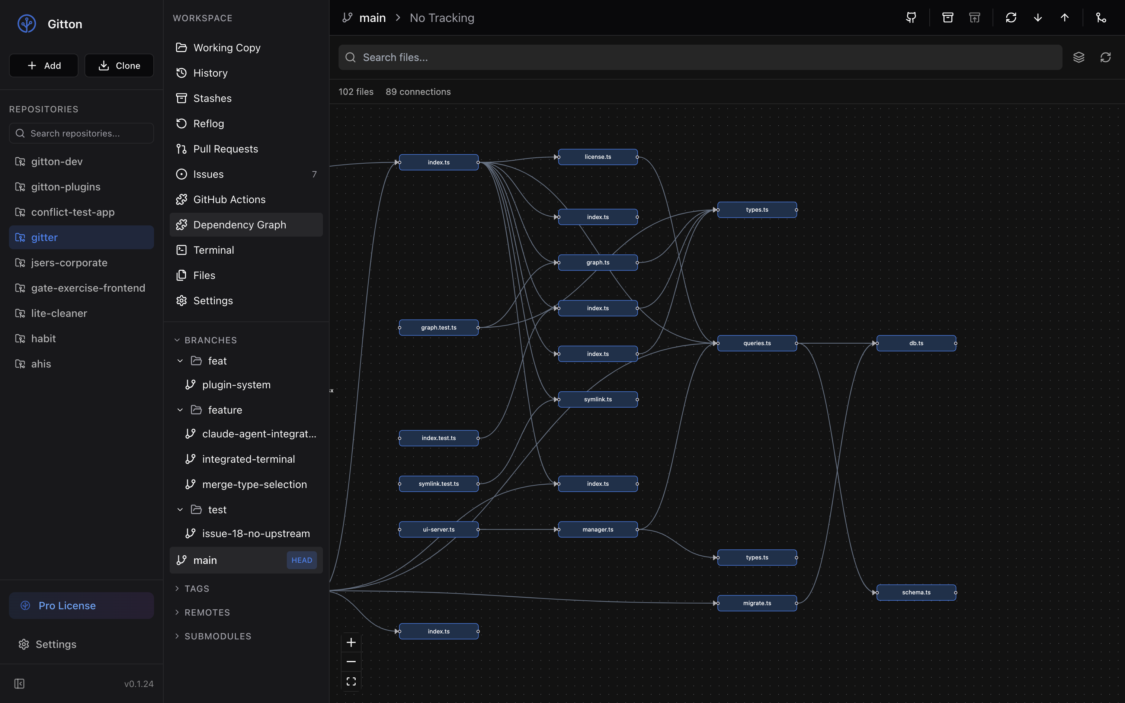Click the stash changes archive icon
Viewport: 1125px width, 703px height.
click(948, 18)
